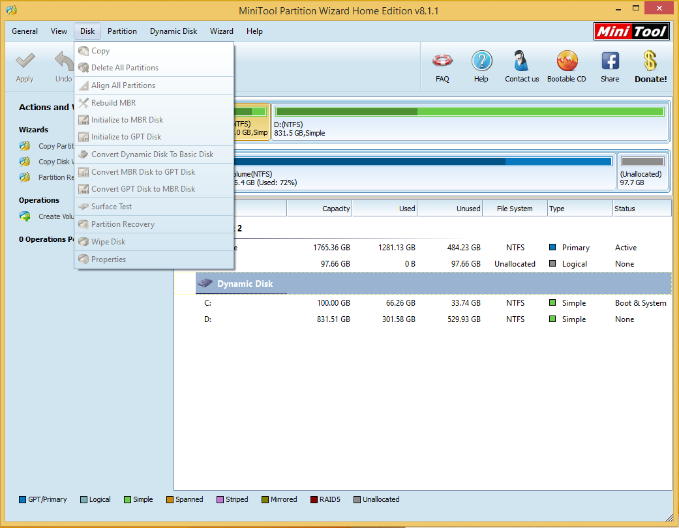
Task: Click the Active status cell
Action: tap(626, 248)
